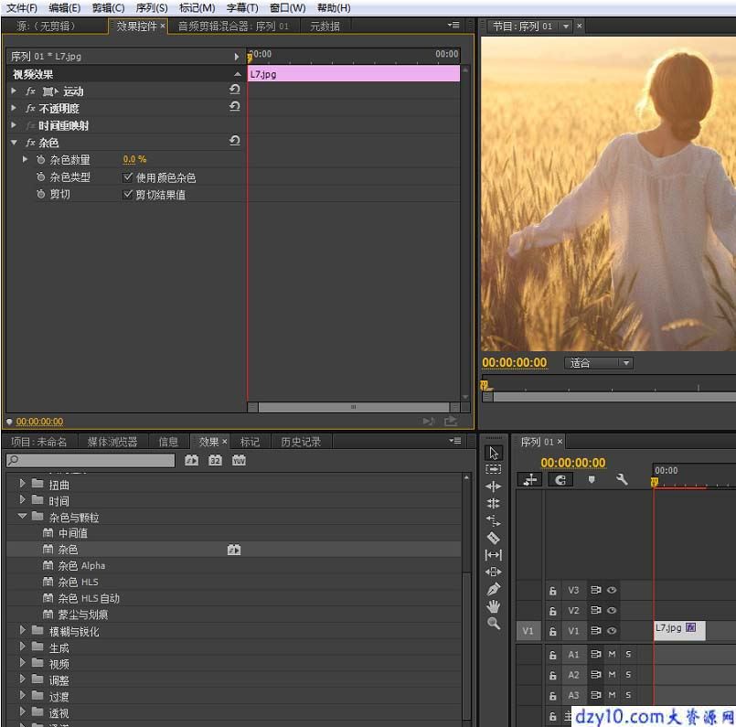
Task: Select the Hand tool
Action: (494, 606)
